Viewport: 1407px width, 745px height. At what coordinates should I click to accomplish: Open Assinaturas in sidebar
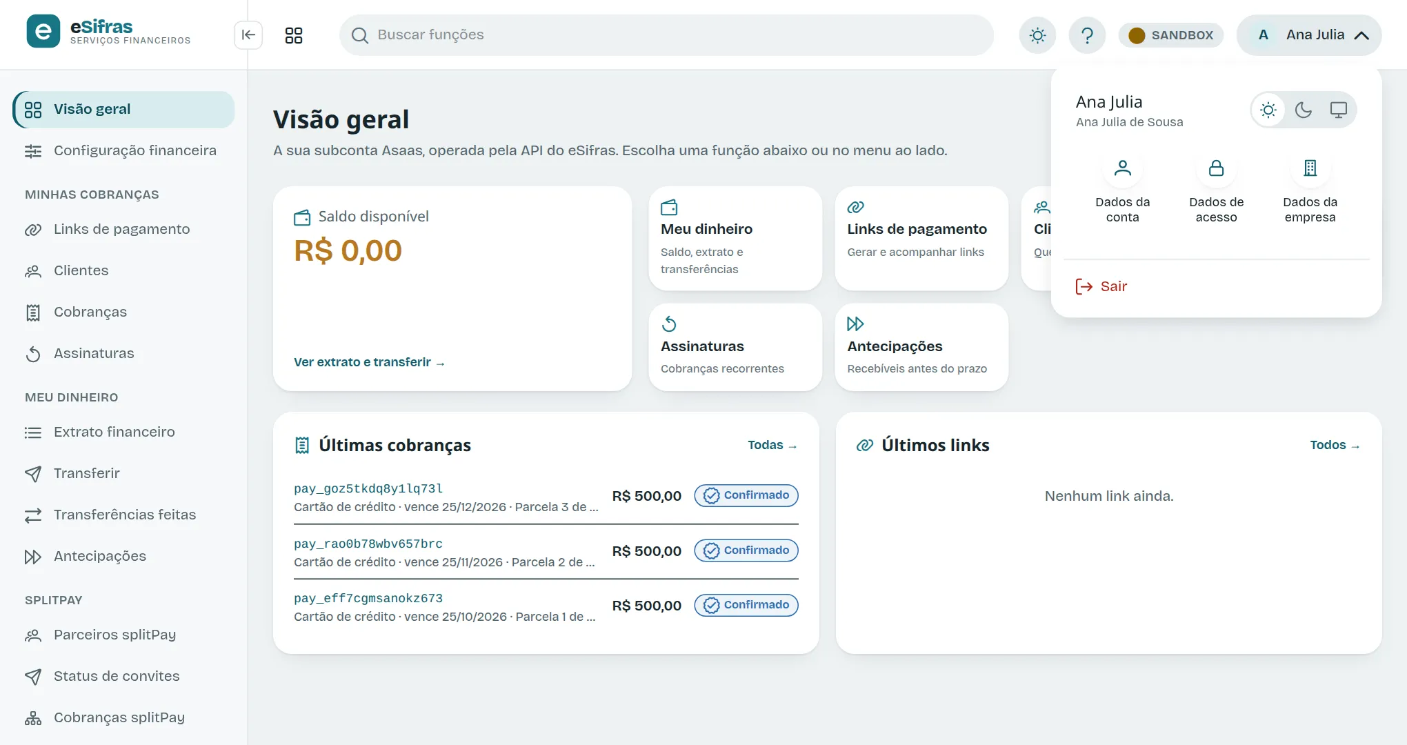click(x=124, y=354)
